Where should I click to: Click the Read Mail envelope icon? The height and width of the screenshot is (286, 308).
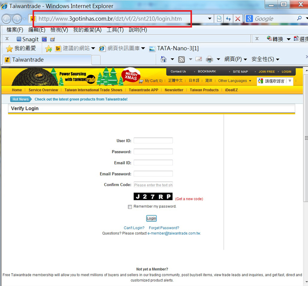[x=198, y=59]
